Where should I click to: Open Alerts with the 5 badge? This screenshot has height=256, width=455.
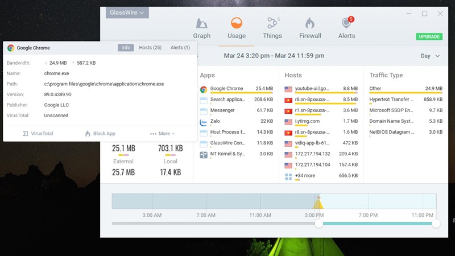pos(347,23)
